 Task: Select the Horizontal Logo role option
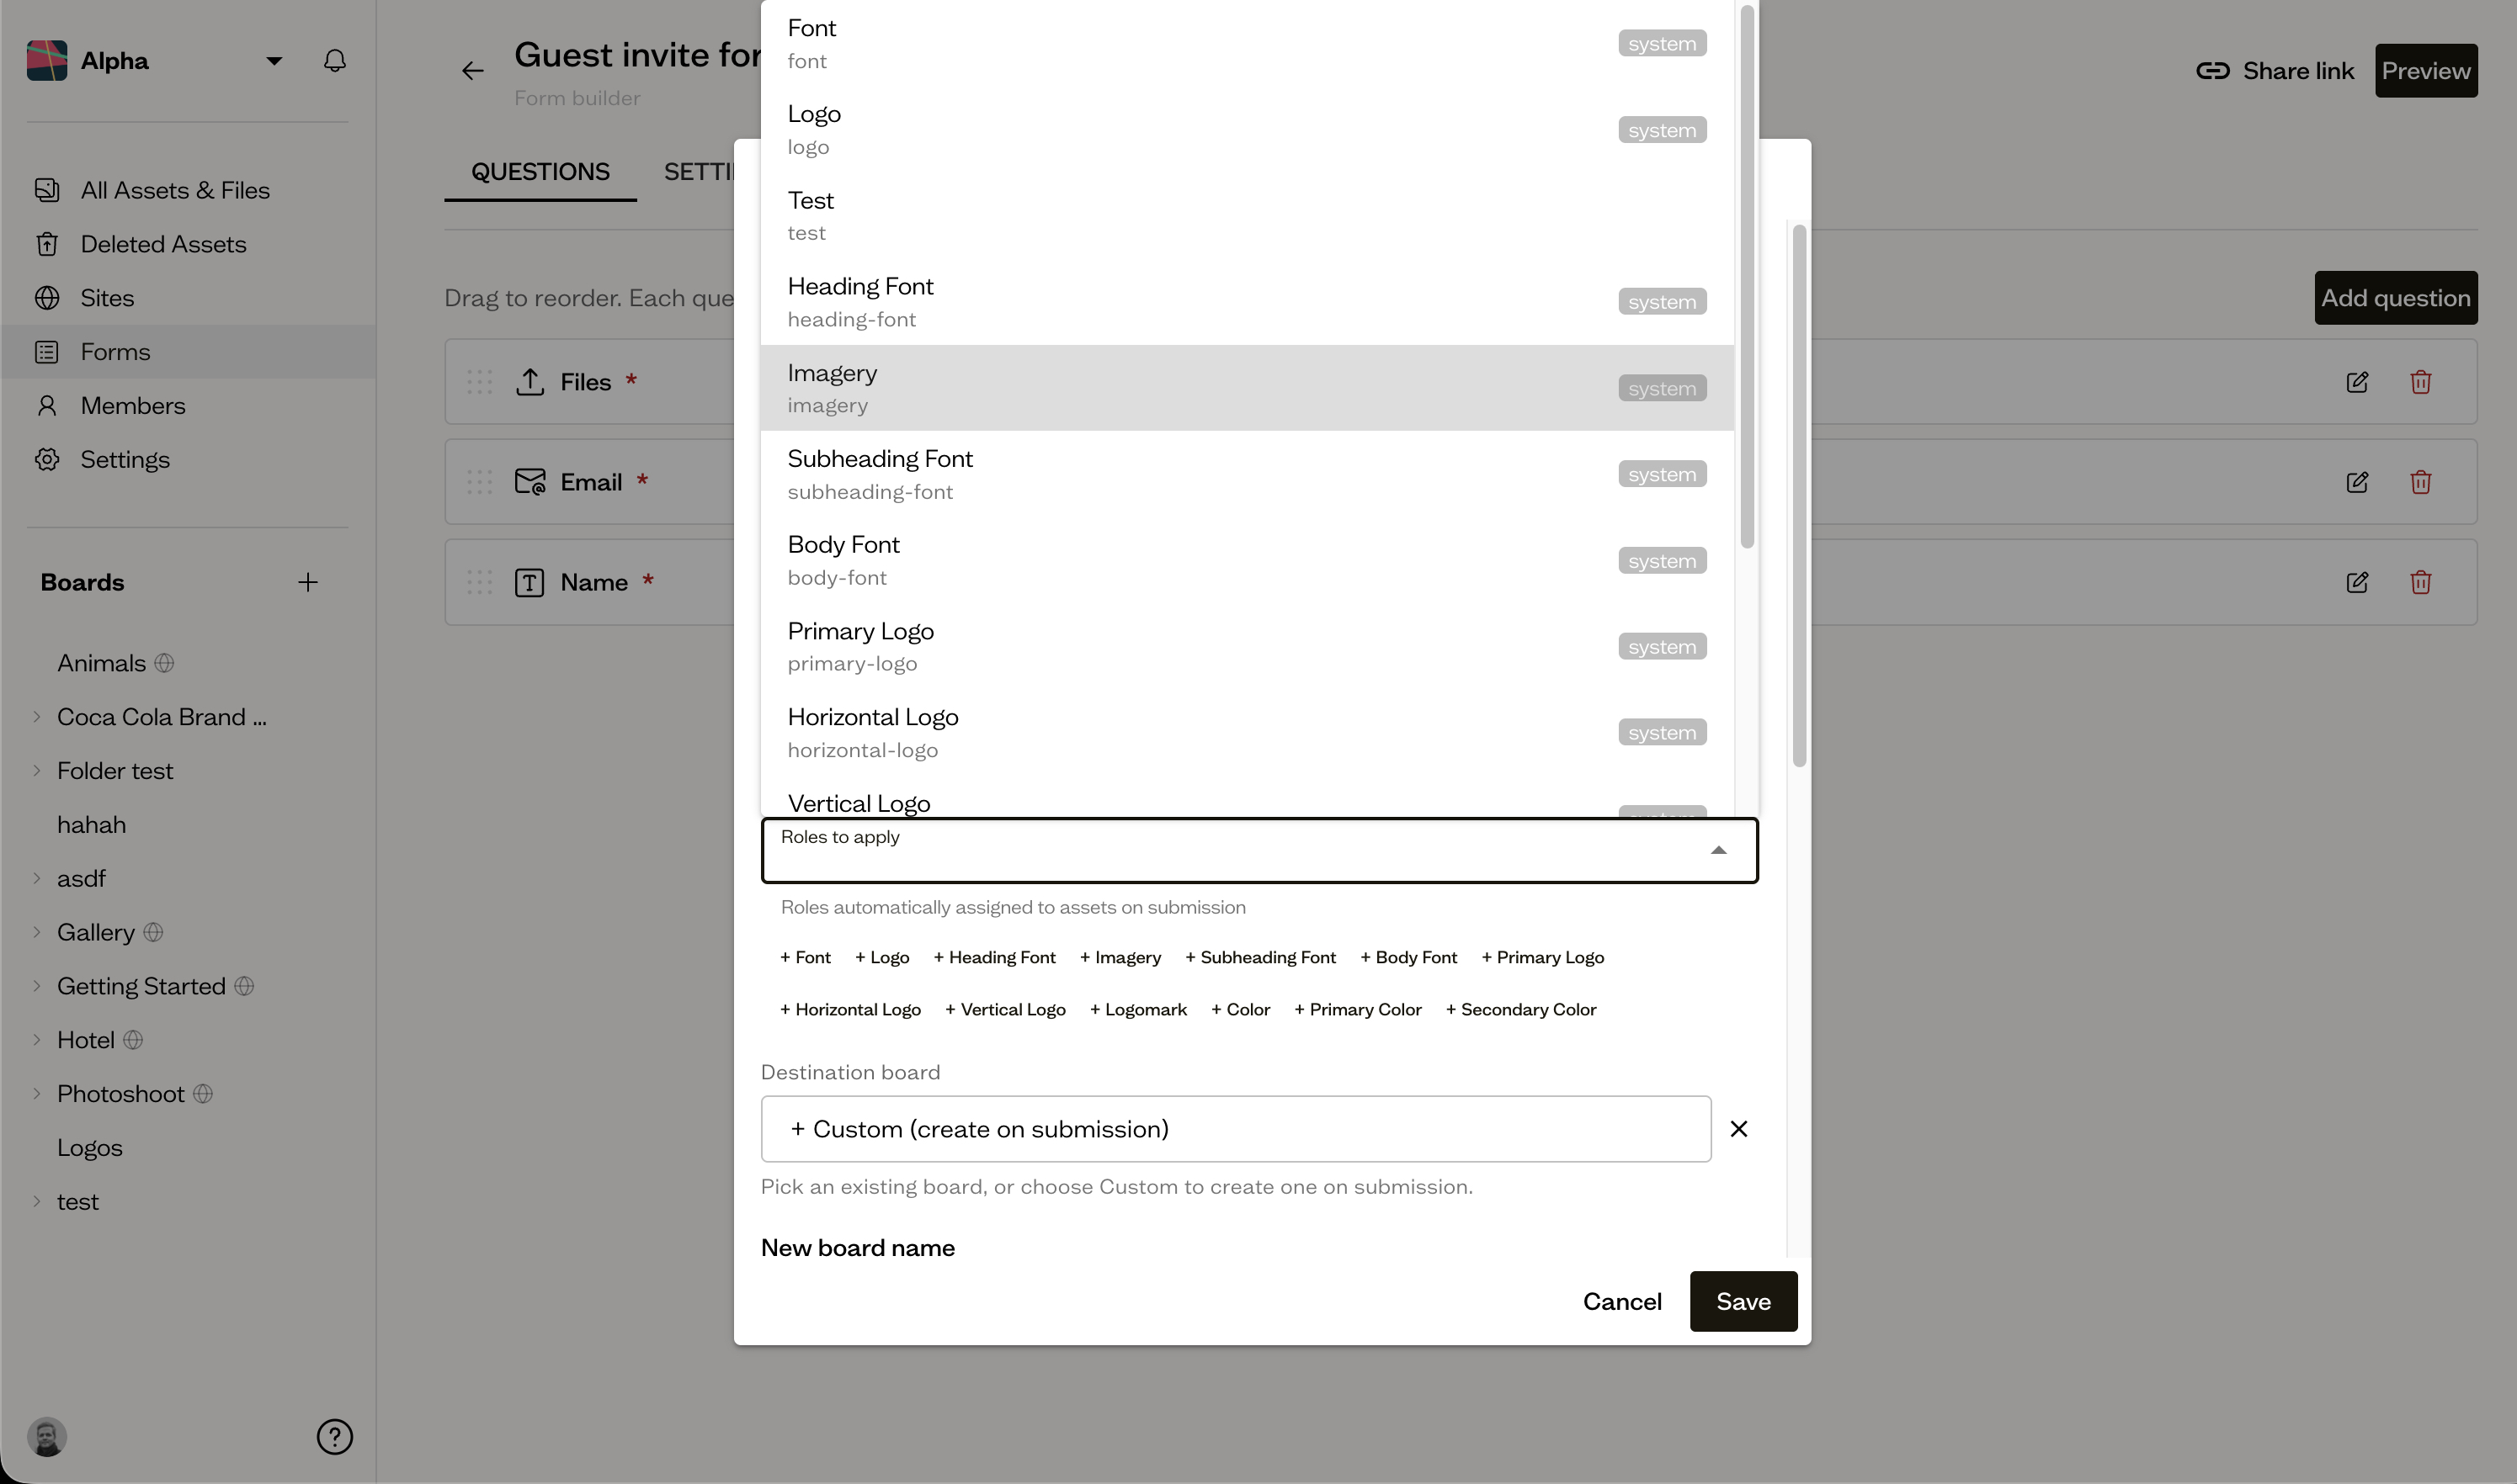point(1247,732)
